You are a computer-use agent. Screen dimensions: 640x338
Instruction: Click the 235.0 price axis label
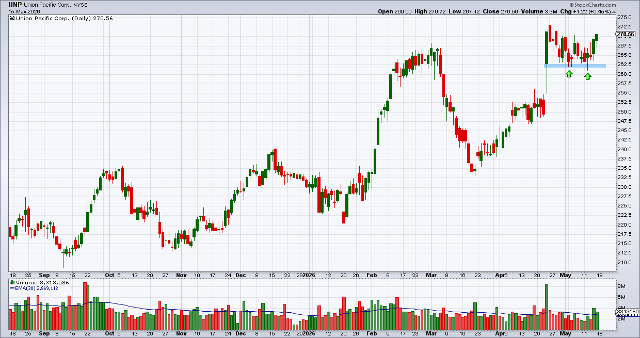[x=623, y=168]
